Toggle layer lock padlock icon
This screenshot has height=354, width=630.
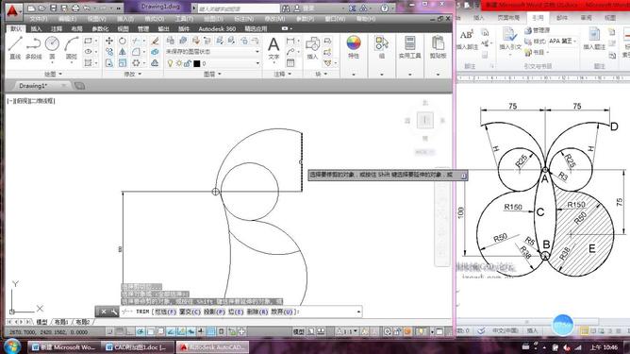tap(188, 63)
